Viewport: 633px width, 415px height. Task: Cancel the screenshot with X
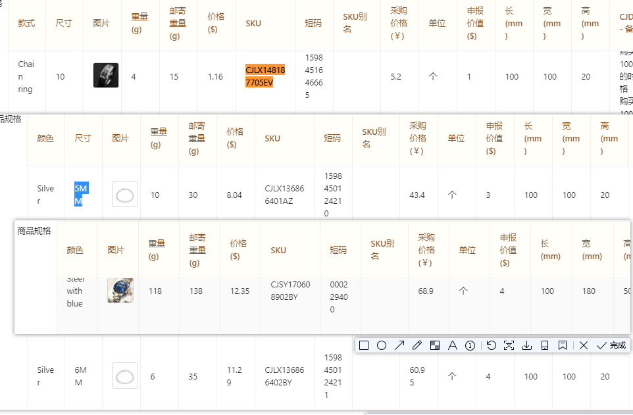pyautogui.click(x=584, y=345)
